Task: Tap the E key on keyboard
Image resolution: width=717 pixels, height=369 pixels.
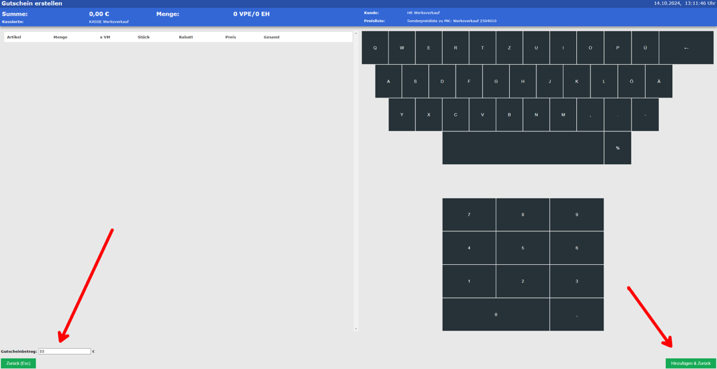Action: [429, 48]
